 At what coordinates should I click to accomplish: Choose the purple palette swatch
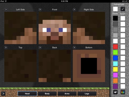115,86
